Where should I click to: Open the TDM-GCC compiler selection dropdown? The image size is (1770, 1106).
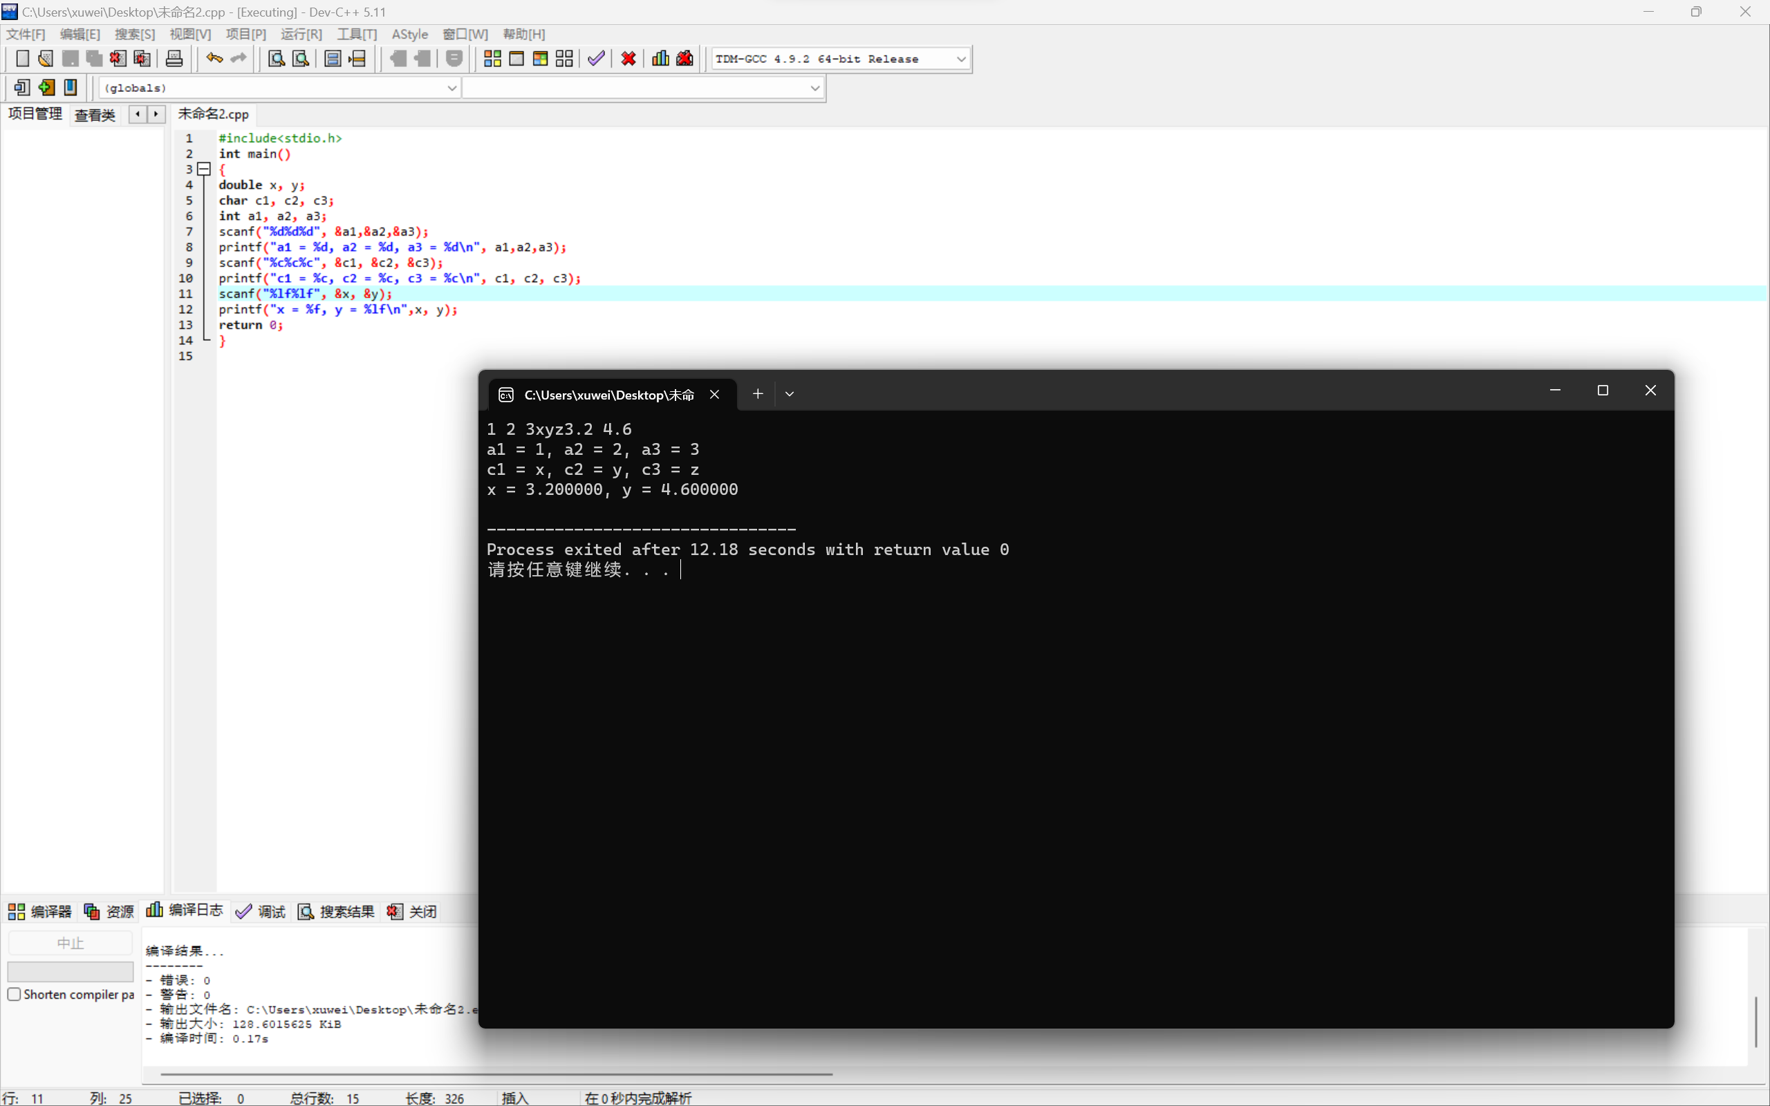pyautogui.click(x=961, y=59)
